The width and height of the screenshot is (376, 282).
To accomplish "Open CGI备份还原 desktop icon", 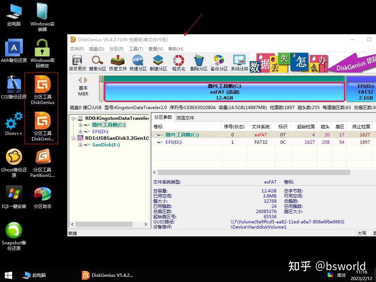I will [14, 87].
